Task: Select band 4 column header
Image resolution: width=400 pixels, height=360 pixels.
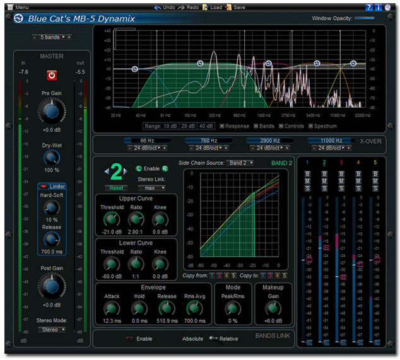Action: tap(358, 163)
